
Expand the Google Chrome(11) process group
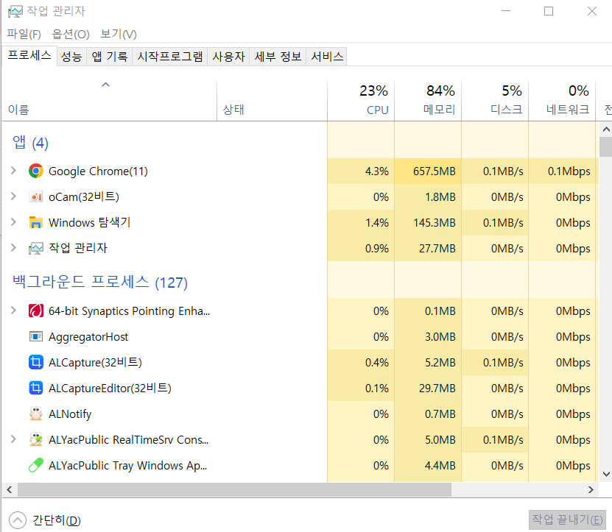(x=13, y=171)
